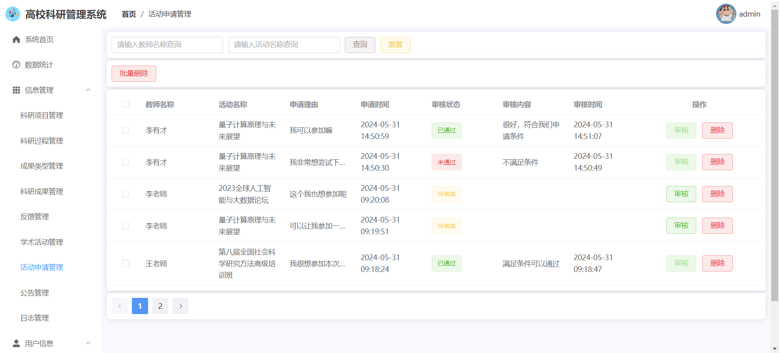
Task: Click 审核 for the 未通过 row
Action: tap(681, 162)
